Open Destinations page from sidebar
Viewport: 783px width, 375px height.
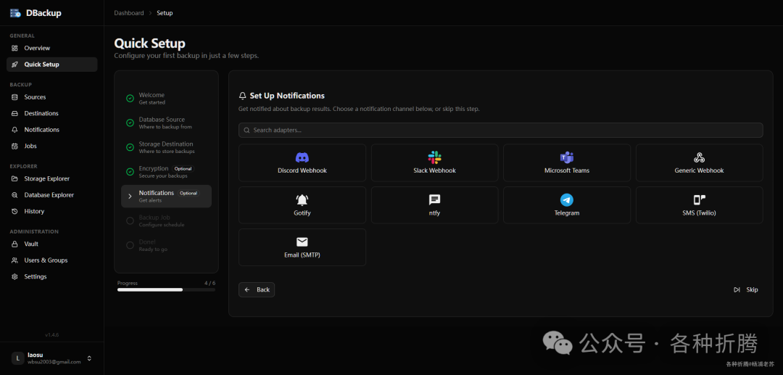[x=52, y=113]
